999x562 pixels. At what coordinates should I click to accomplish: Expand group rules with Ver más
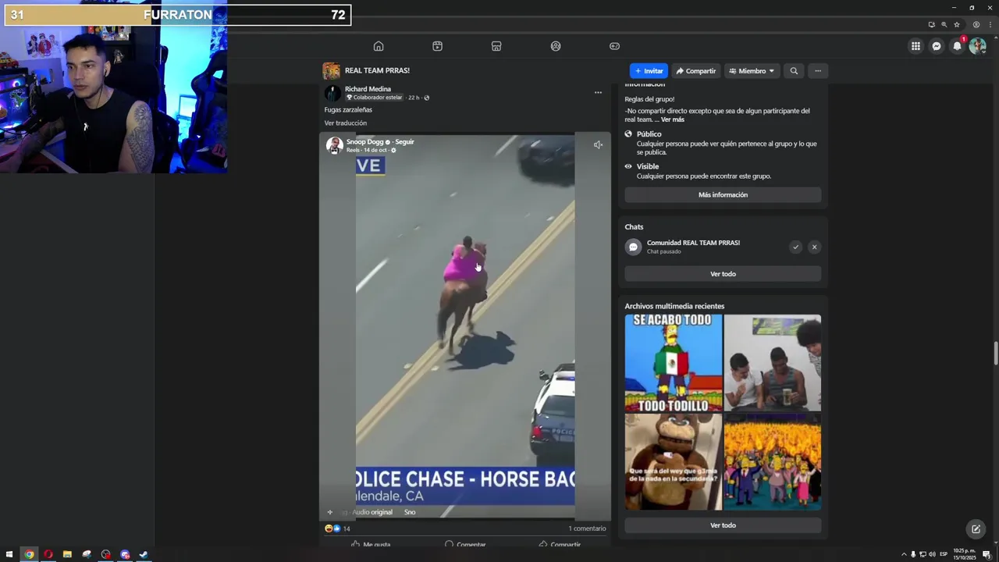tap(672, 119)
